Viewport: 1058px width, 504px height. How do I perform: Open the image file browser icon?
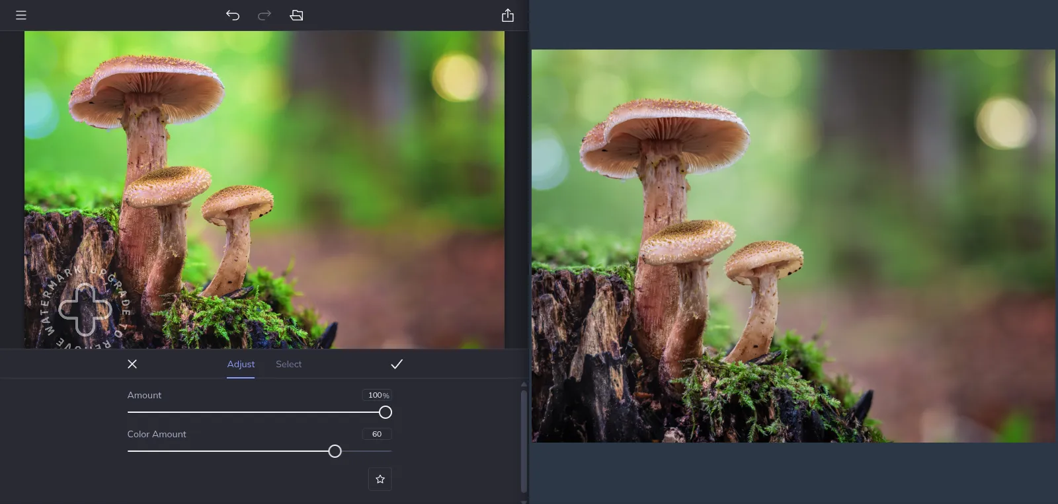coord(296,15)
